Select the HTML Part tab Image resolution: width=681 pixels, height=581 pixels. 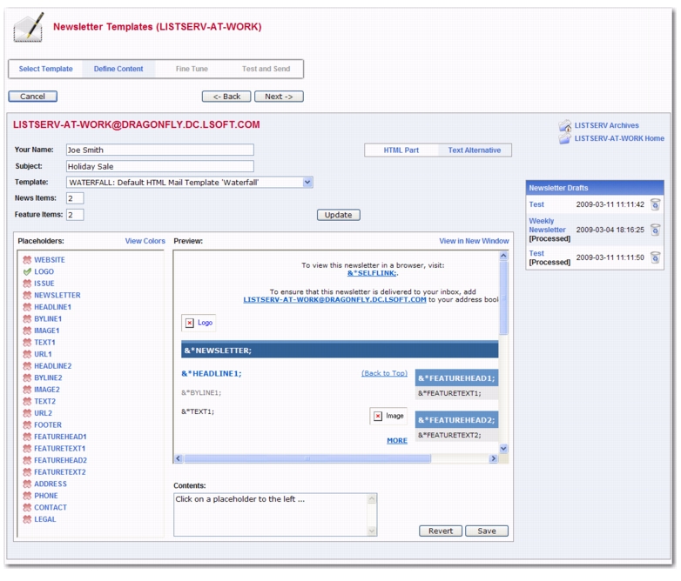click(x=401, y=150)
